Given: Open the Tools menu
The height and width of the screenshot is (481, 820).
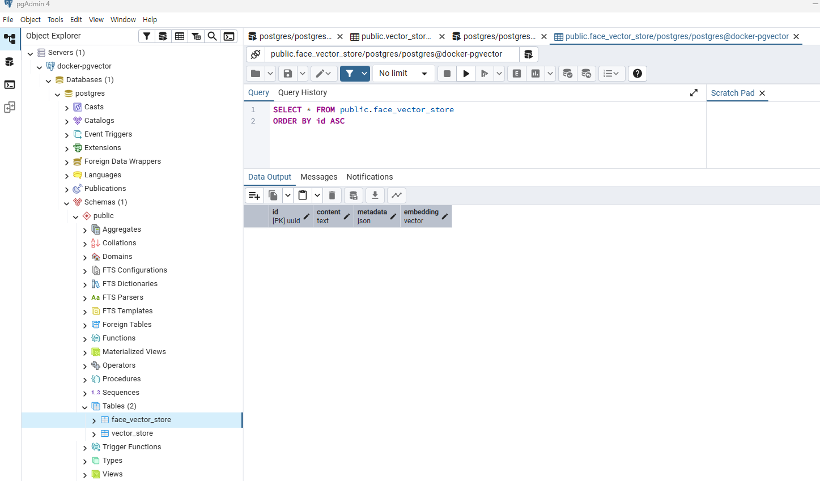Looking at the screenshot, I should coord(56,19).
